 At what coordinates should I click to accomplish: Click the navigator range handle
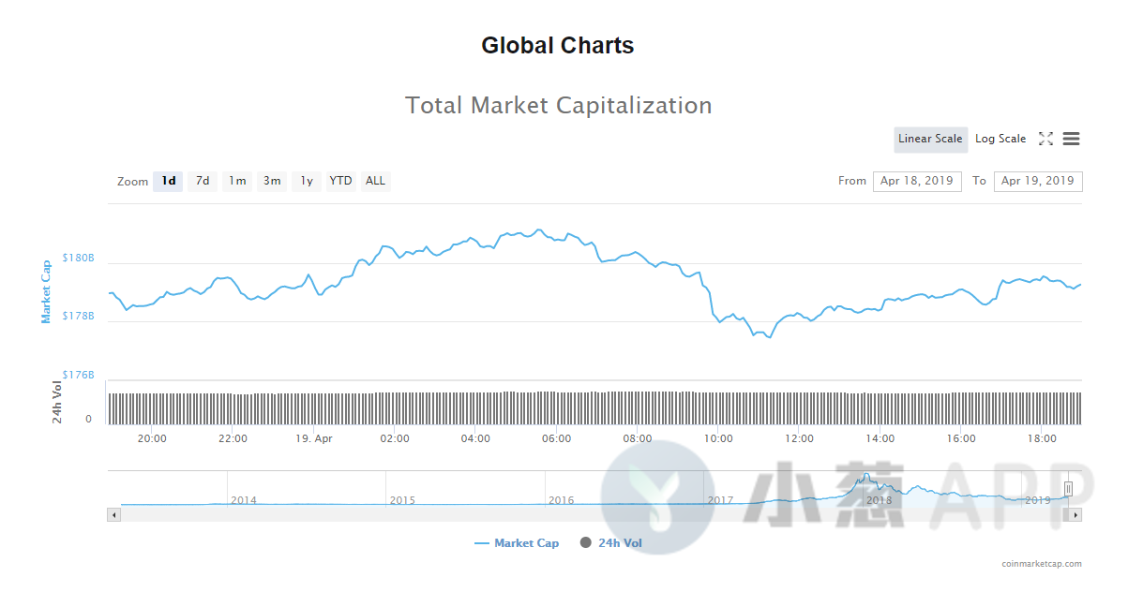[x=1068, y=488]
